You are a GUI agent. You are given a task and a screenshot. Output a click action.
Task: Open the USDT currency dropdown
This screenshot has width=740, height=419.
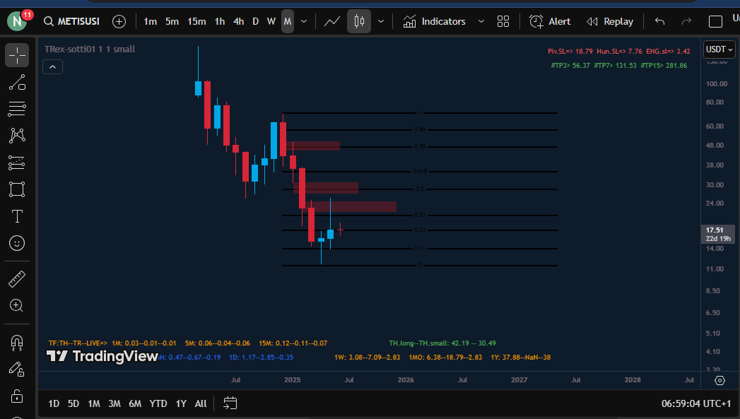tap(720, 49)
